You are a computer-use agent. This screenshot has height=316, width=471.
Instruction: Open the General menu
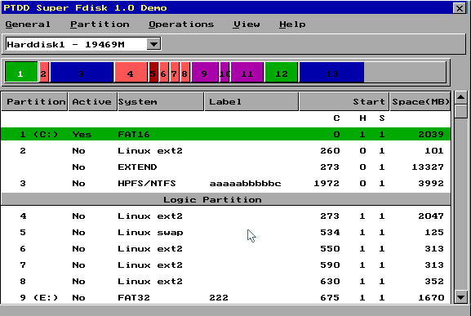pyautogui.click(x=28, y=24)
